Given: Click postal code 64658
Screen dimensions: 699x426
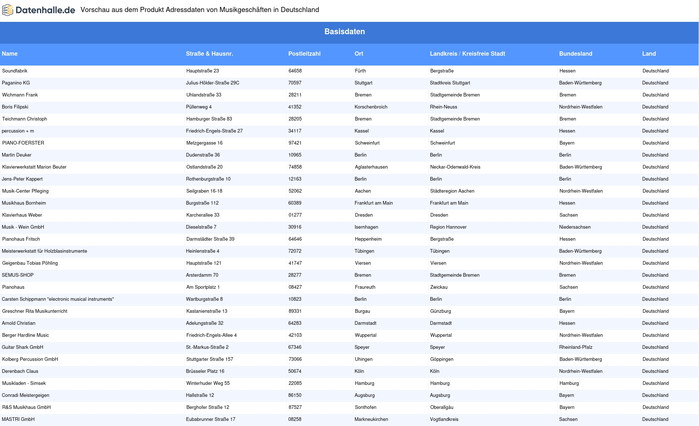Looking at the screenshot, I should tap(295, 71).
